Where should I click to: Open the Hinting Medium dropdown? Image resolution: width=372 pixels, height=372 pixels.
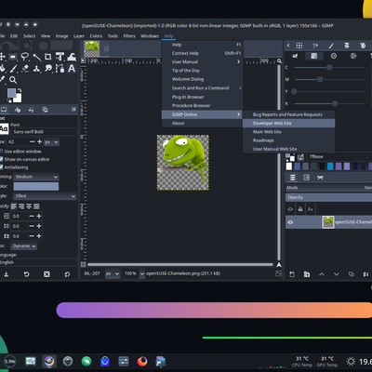pos(36,177)
